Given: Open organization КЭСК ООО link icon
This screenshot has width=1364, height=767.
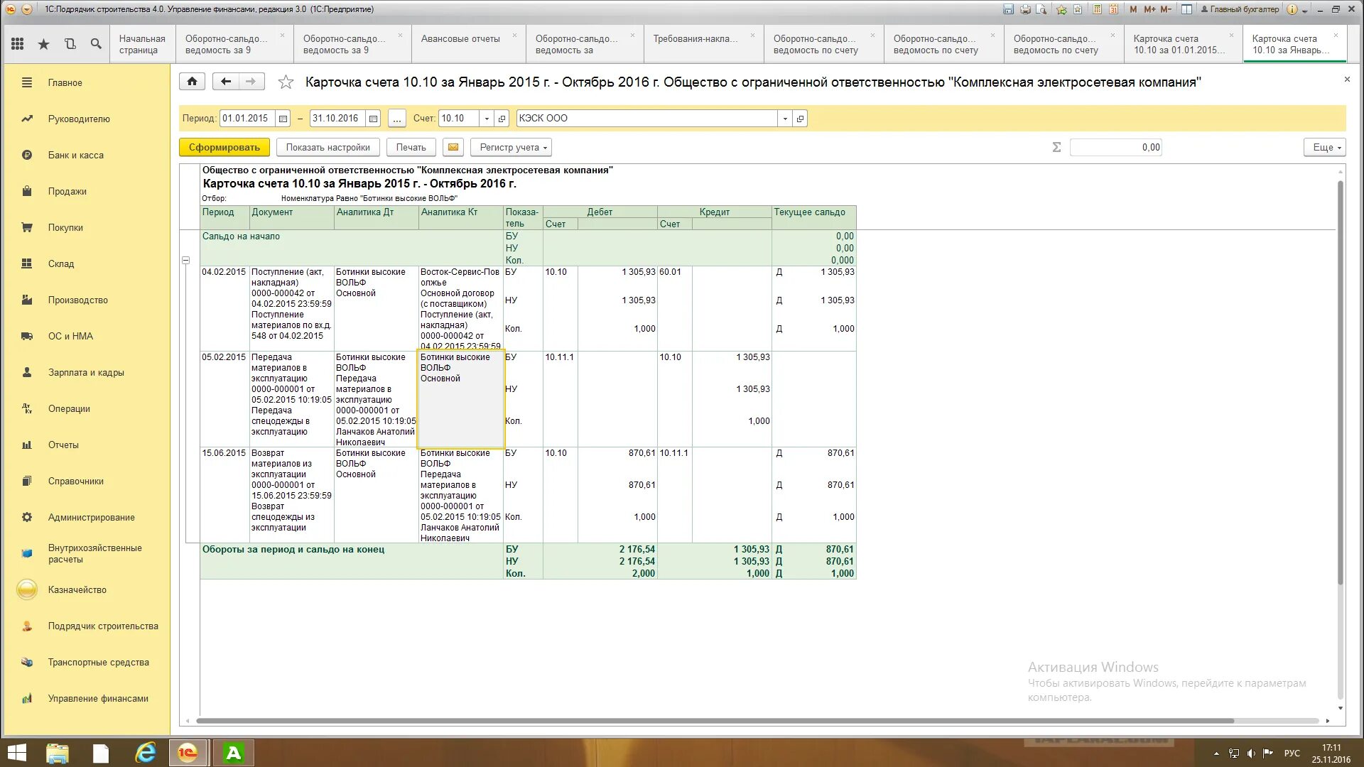Looking at the screenshot, I should pos(800,119).
